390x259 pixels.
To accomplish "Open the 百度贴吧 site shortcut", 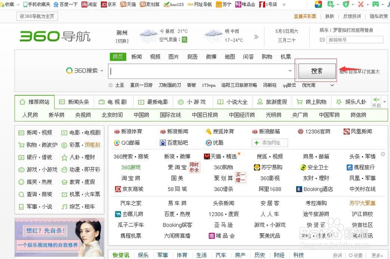I will [174, 143].
